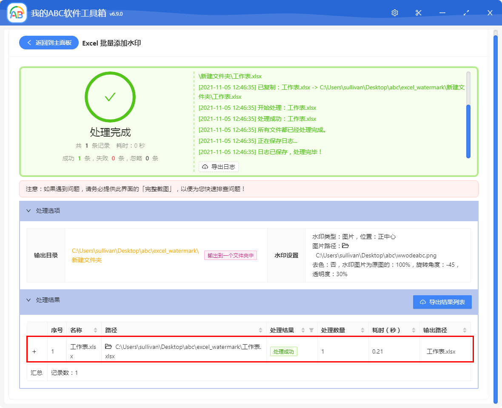Click the green checkmark completion icon

pos(110,97)
